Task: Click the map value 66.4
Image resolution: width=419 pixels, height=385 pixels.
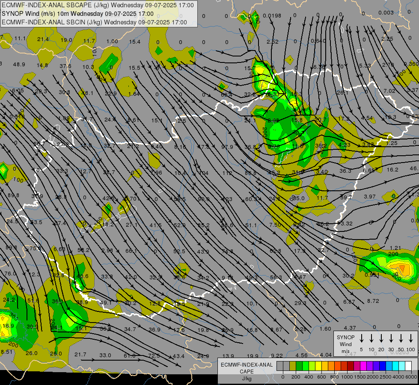Action: 226,95
